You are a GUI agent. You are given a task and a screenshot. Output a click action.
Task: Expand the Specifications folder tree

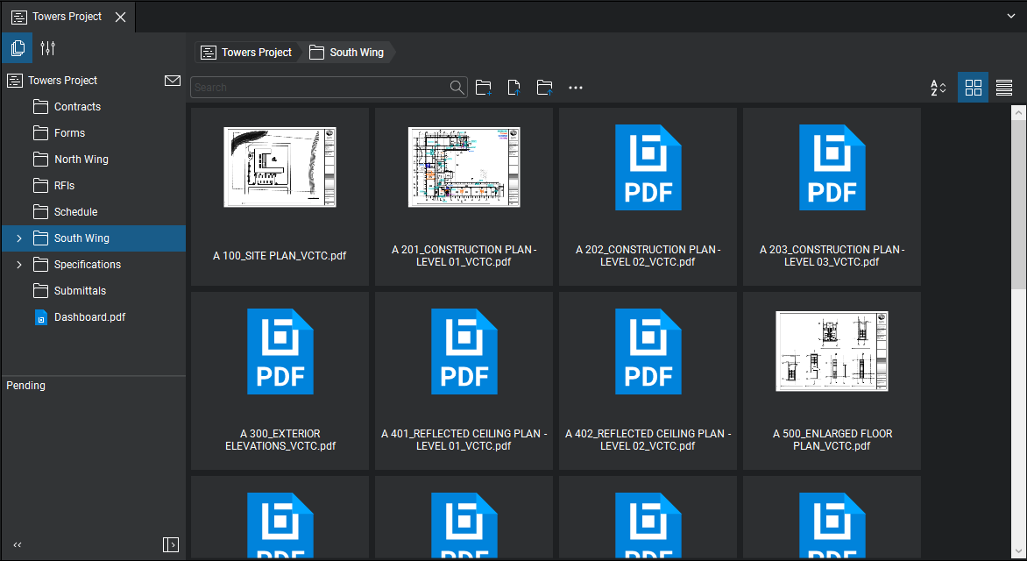pos(19,265)
